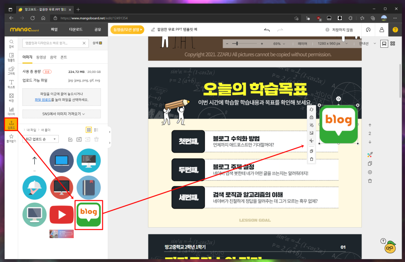The height and width of the screenshot is (262, 405).
Task: Click the transparency percent icon in floating toolbar
Action: coord(312,125)
